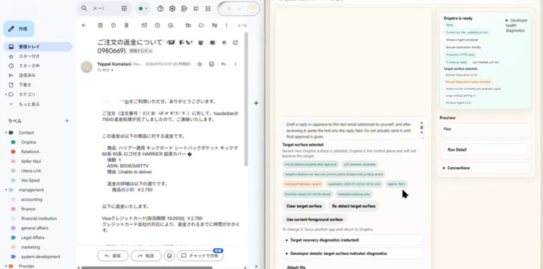Screen dimensions: 543x269
Task: Expand Developer details target surface indicator diagnostics
Action: tap(353, 253)
